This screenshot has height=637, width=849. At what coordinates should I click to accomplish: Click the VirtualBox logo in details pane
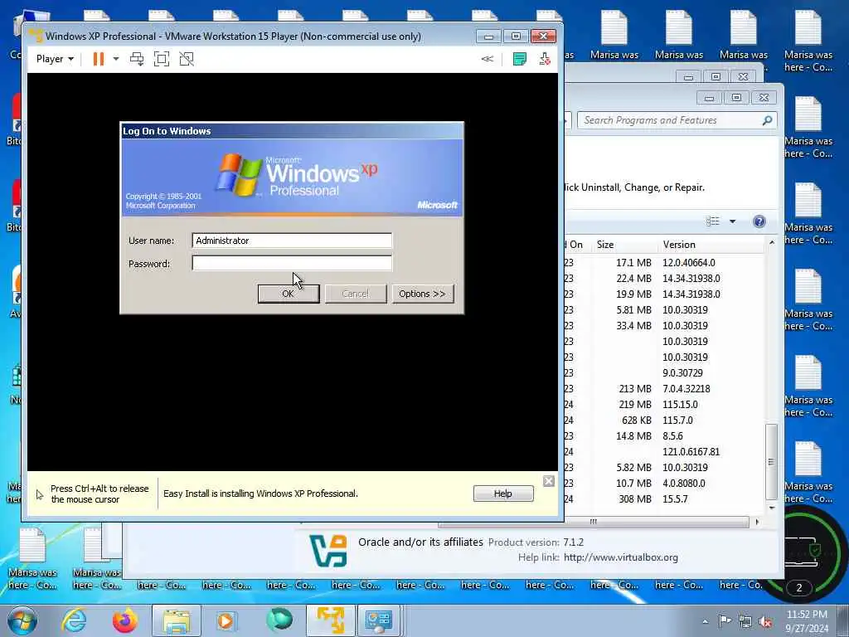click(328, 551)
